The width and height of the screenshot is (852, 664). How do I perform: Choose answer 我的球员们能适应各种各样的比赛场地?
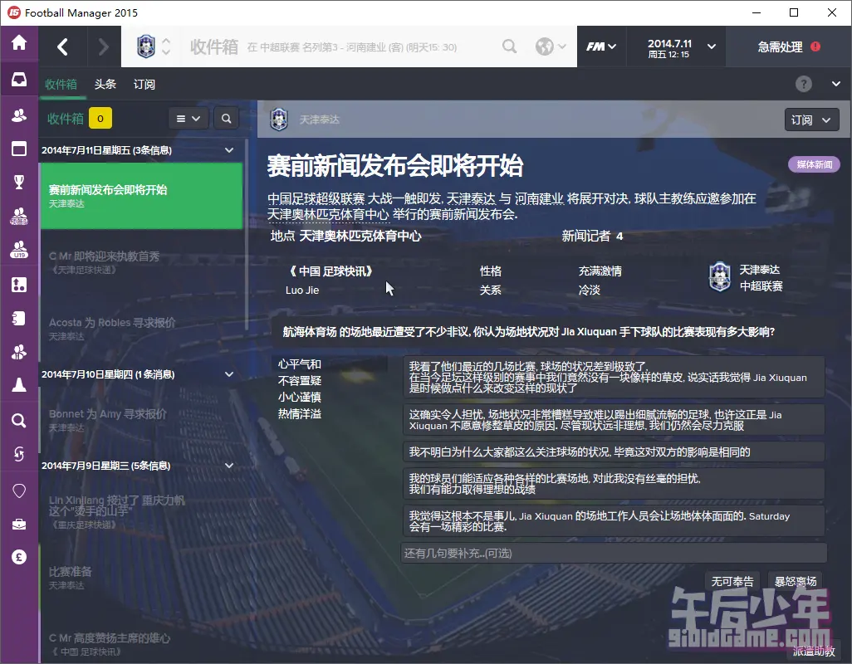614,484
